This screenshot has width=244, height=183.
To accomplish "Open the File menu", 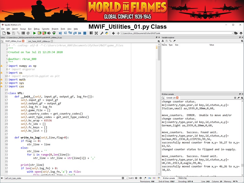I will click(3, 29).
